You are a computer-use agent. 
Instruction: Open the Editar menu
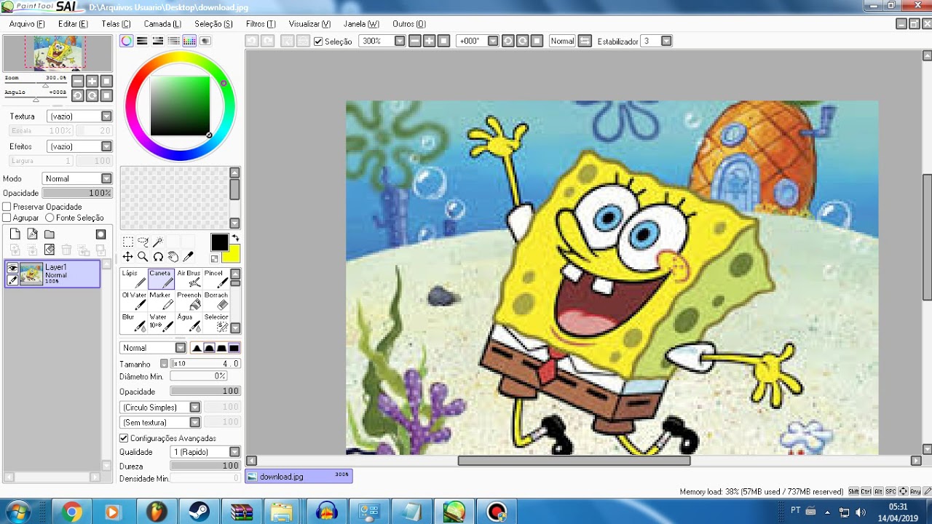click(x=73, y=24)
